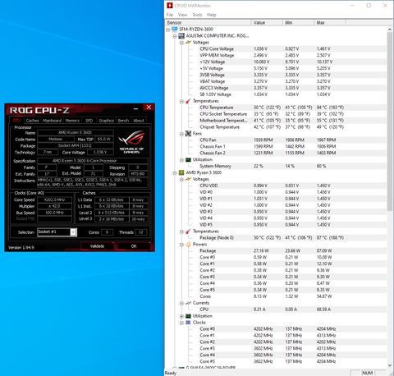The height and width of the screenshot is (376, 394).
Task: Switch to the Mainboard tab in CPU-Z
Action: [52, 121]
